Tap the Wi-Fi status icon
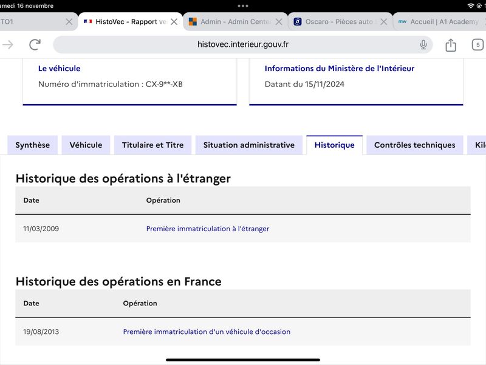The height and width of the screenshot is (365, 486). tap(470, 6)
